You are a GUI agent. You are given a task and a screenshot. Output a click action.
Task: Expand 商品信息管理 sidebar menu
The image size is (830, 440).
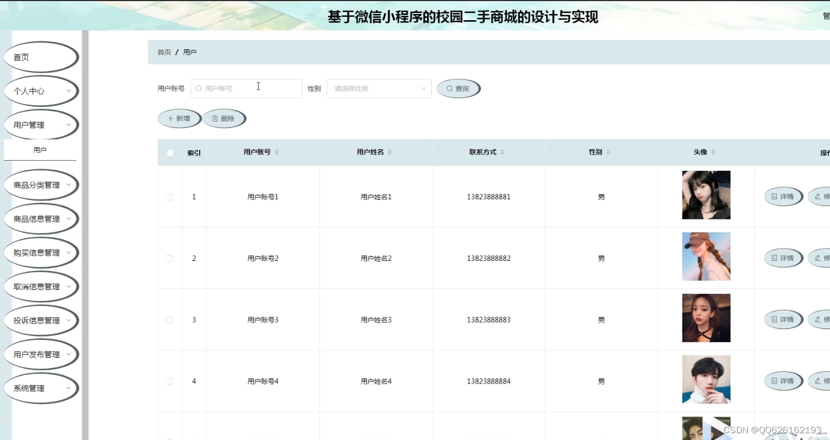tap(41, 219)
